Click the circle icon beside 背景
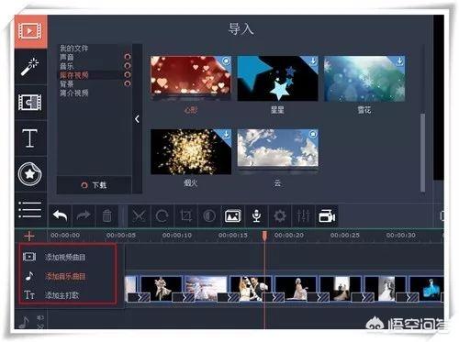 click(128, 83)
